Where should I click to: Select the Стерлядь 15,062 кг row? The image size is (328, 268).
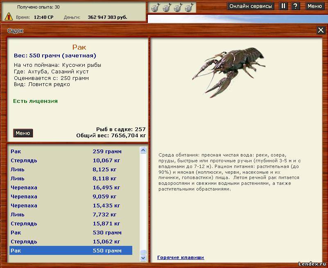[71, 241]
